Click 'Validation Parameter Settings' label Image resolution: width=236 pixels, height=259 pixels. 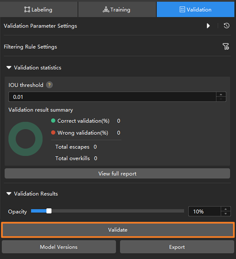click(x=41, y=26)
